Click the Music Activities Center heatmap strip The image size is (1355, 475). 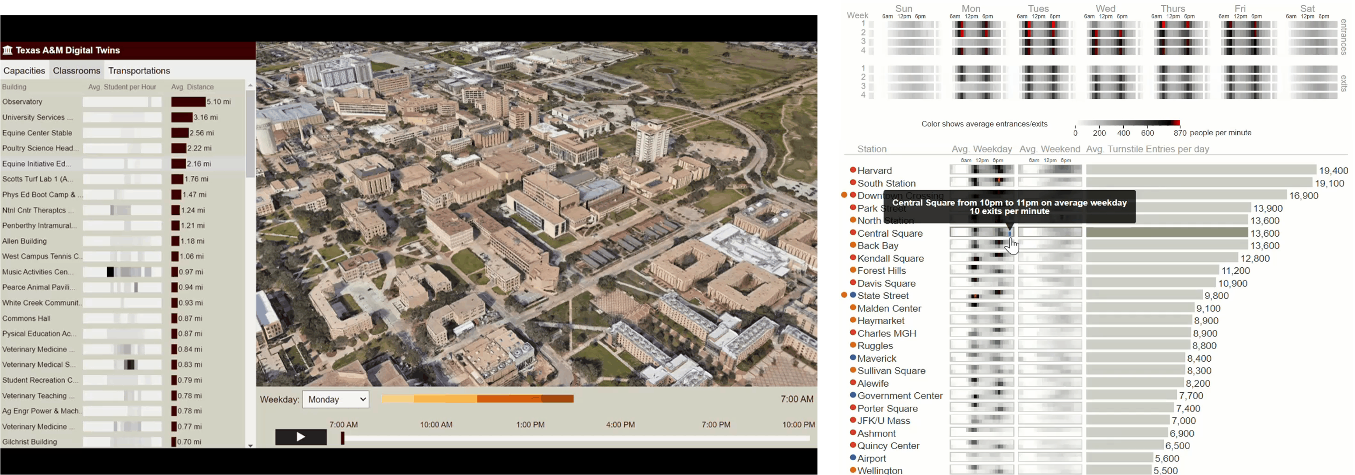[122, 272]
